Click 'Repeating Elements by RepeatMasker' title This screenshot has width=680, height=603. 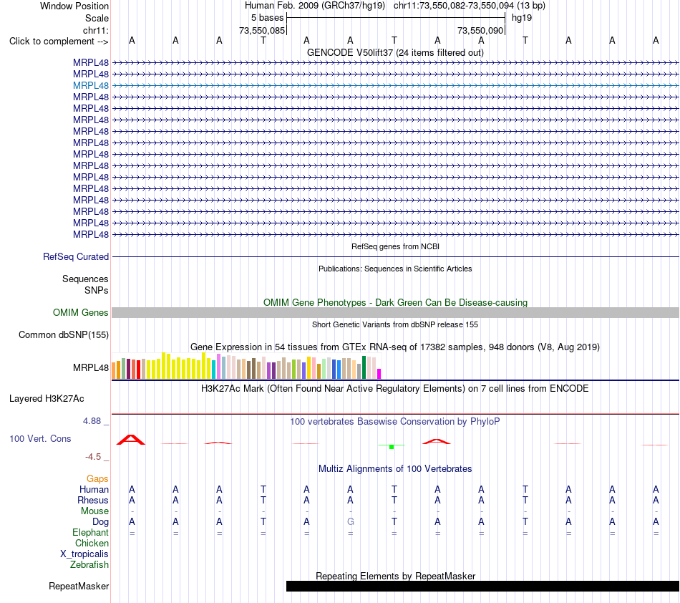click(x=395, y=576)
